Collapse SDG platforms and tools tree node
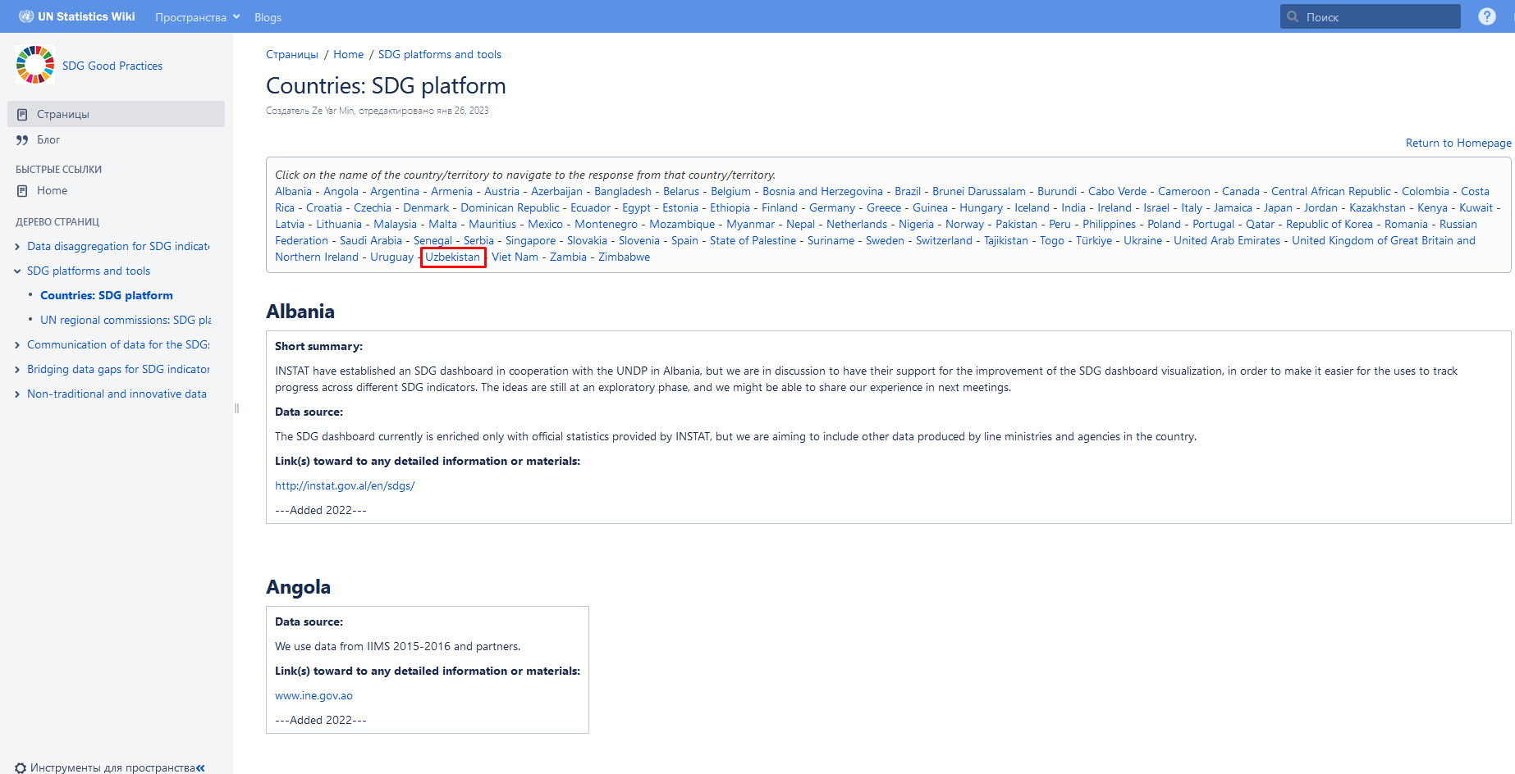Screen dimensions: 1515x774 17,271
